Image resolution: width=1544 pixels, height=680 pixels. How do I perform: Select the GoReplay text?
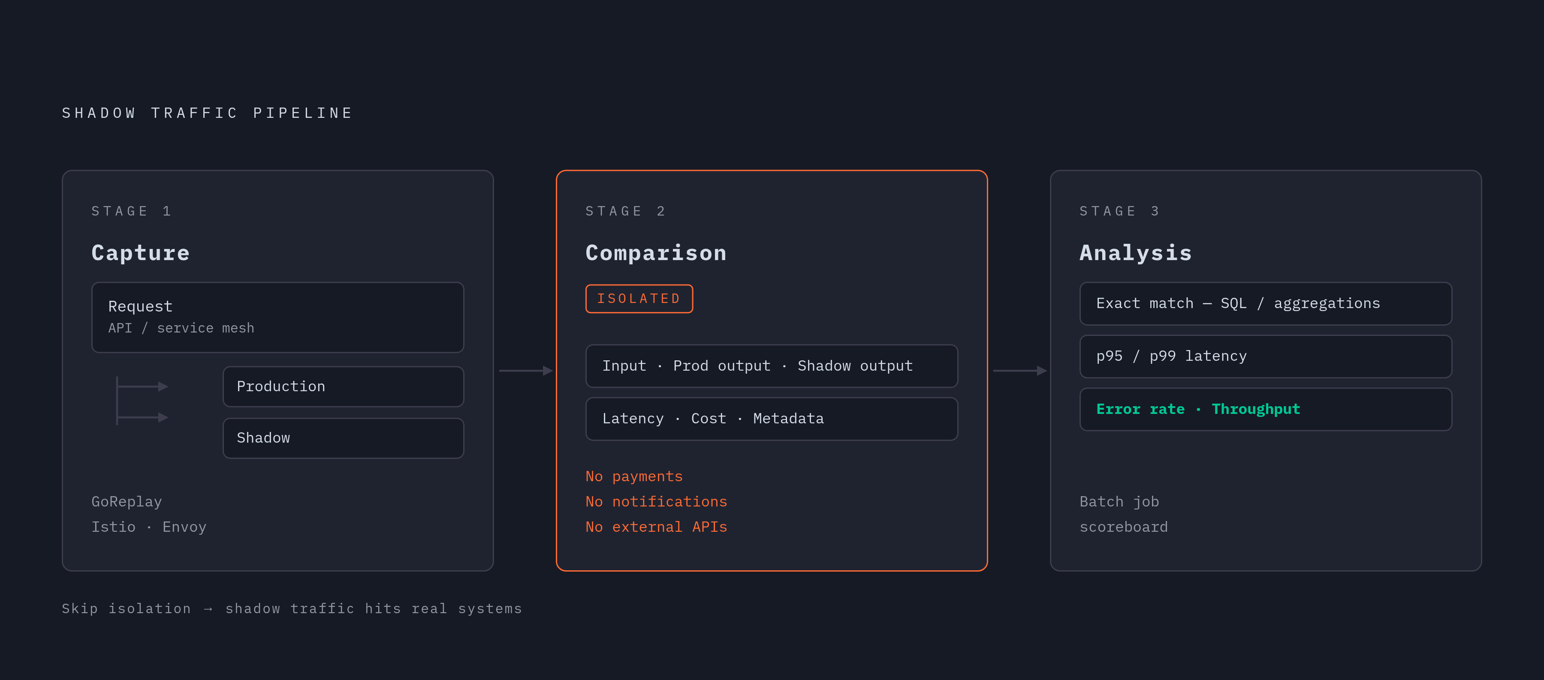(x=127, y=502)
